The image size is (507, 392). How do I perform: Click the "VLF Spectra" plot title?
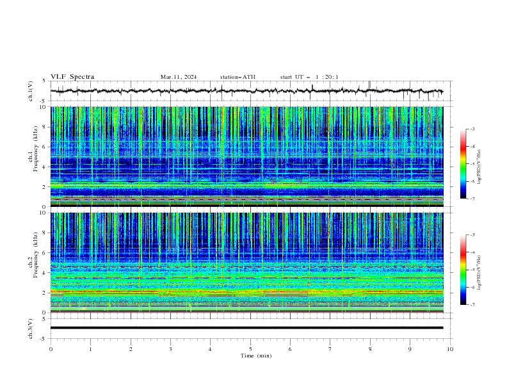point(72,77)
